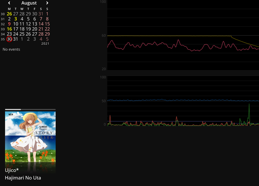This screenshot has height=186, width=259.
Task: Click the artist name Ujico*
Action: tap(12, 170)
